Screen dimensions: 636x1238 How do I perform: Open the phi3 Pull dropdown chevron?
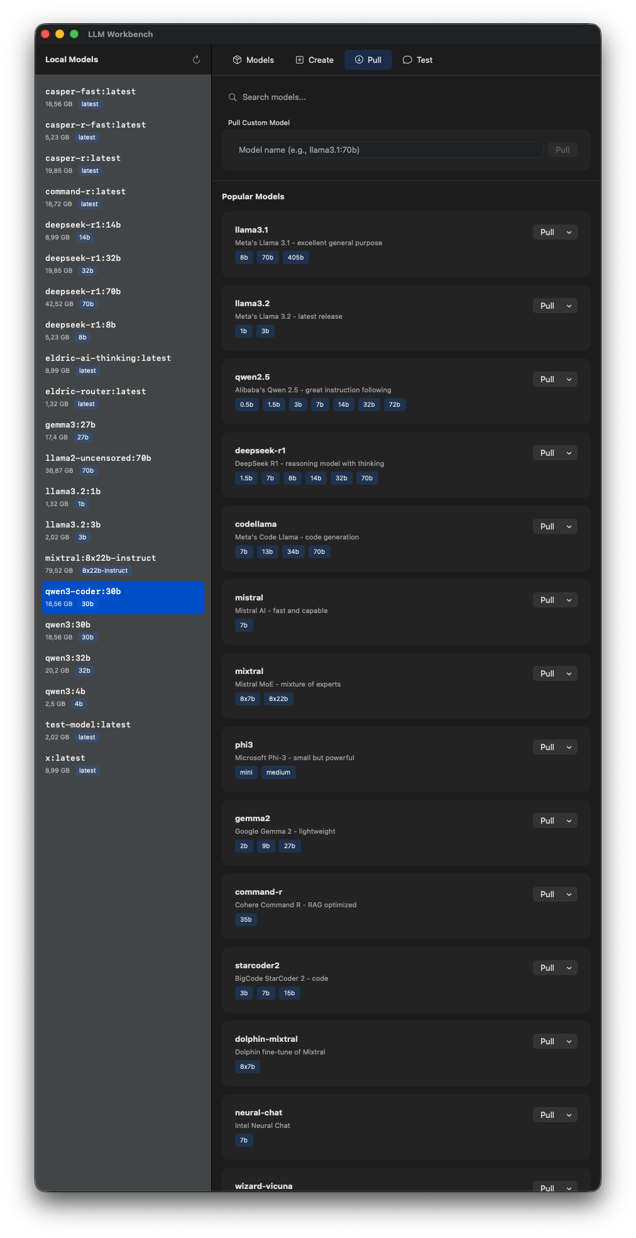[569, 748]
